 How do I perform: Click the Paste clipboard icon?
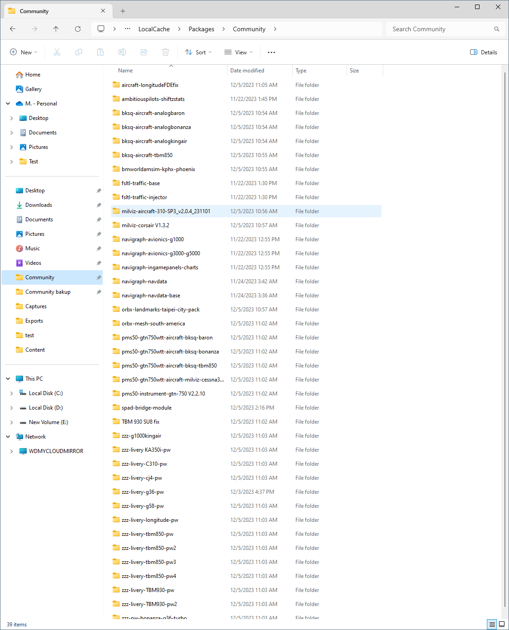point(100,52)
